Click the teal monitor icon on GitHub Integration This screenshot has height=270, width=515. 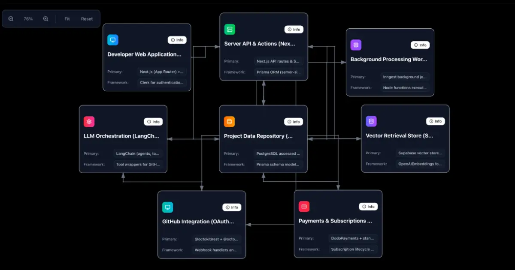click(167, 207)
